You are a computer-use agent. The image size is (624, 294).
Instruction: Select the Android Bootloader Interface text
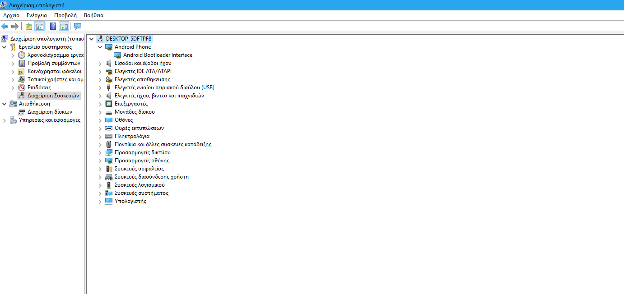[x=158, y=55]
